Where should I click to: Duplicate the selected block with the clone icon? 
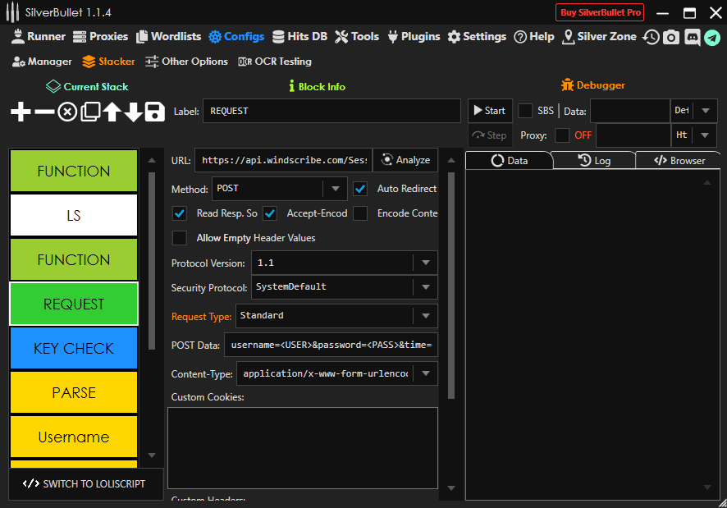pos(89,112)
